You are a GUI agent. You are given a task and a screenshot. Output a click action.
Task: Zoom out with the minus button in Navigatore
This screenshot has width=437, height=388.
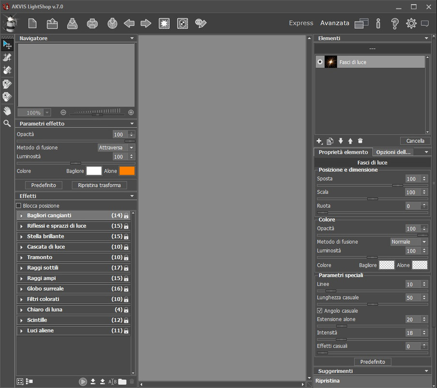tap(63, 113)
